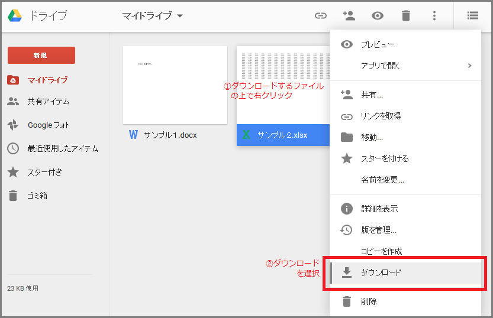Open ゴミ箱 in the sidebar
493x318 pixels.
37,196
